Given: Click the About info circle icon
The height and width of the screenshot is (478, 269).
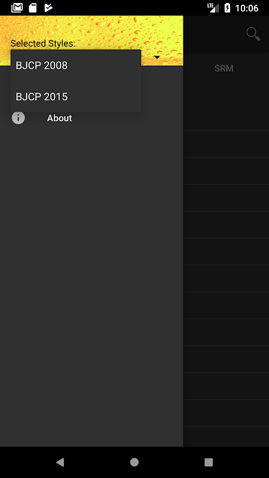Looking at the screenshot, I should point(19,118).
